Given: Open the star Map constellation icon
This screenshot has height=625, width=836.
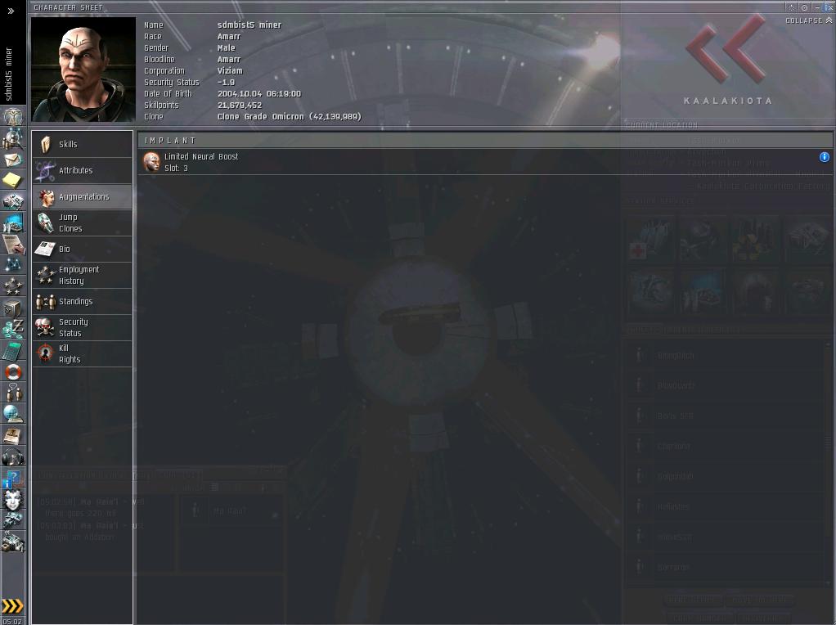Looking at the screenshot, I should click(x=12, y=265).
